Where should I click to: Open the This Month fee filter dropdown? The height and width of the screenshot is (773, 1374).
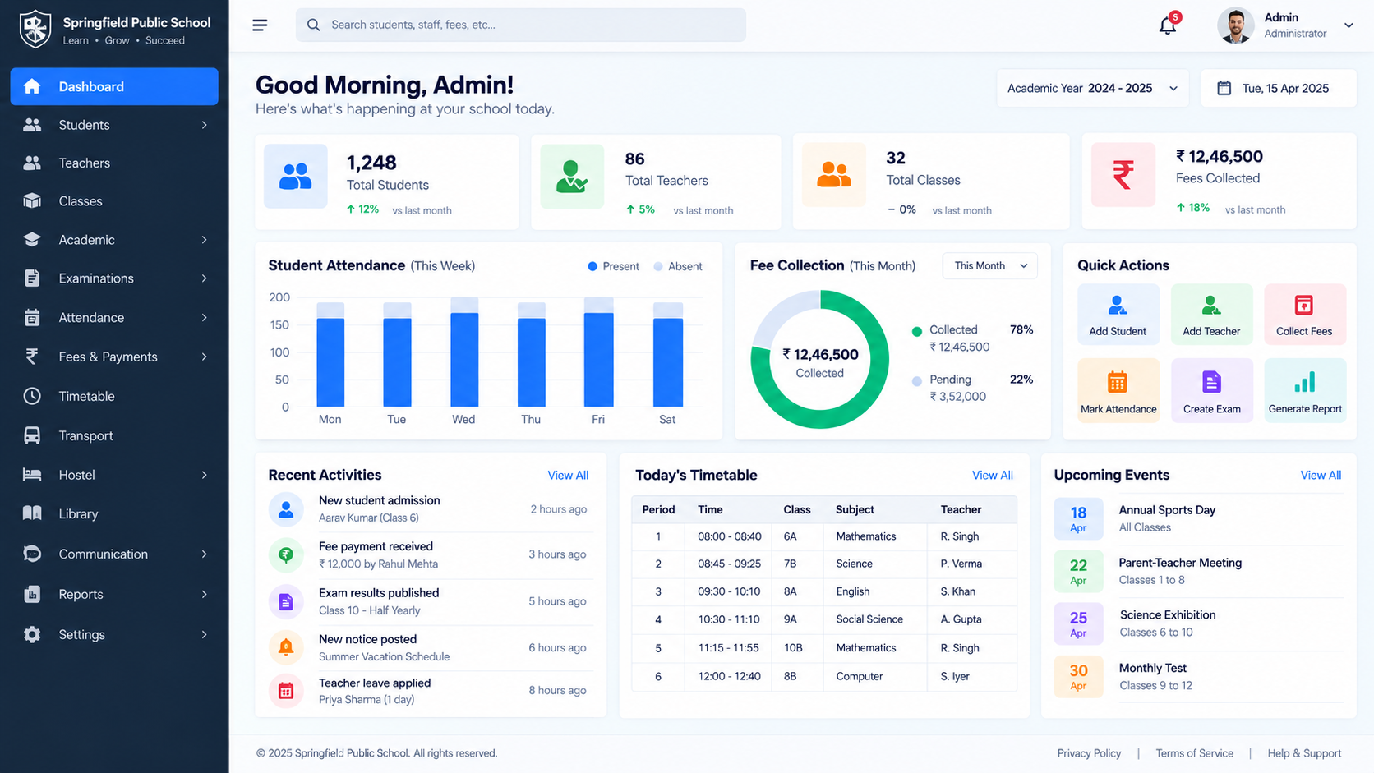point(990,265)
